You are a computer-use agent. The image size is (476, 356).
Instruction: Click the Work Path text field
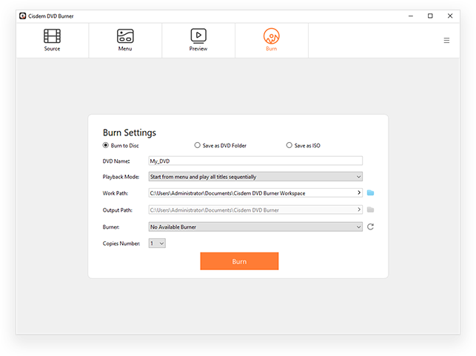click(252, 193)
